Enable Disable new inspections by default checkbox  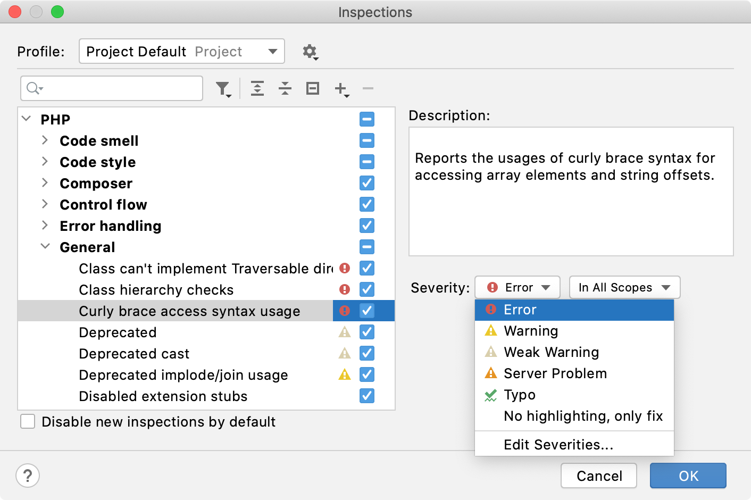[28, 422]
